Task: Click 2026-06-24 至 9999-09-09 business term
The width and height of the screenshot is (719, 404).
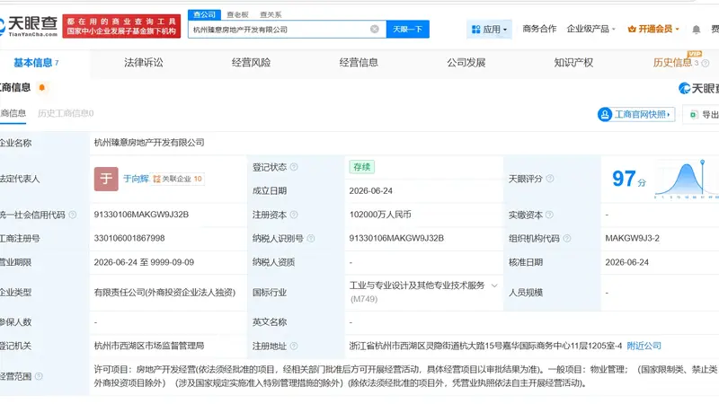Action: pyautogui.click(x=144, y=262)
